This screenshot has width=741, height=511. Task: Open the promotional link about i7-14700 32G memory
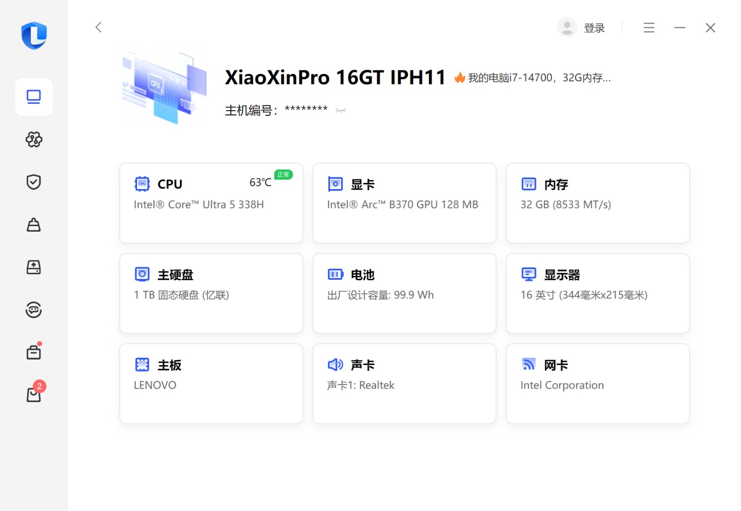point(539,78)
